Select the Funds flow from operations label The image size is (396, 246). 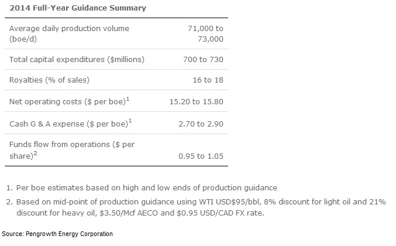[x=68, y=149]
